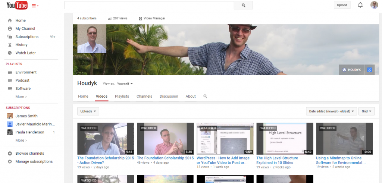382x183 pixels.
Task: Search the channel using magnifier icon
Action: click(x=205, y=96)
